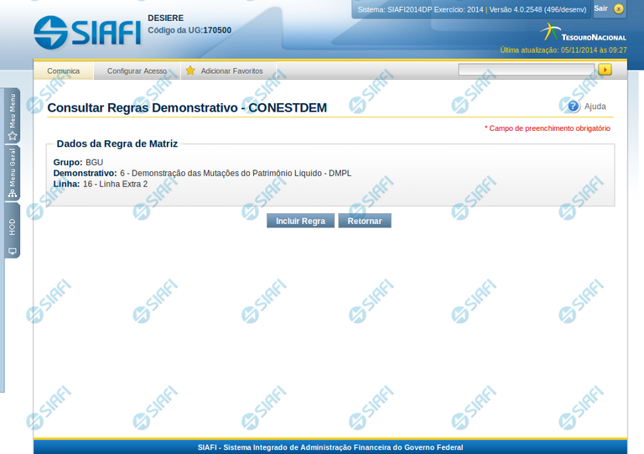This screenshot has height=454, width=644.
Task: Click the SIAFI footer text
Action: (x=330, y=447)
